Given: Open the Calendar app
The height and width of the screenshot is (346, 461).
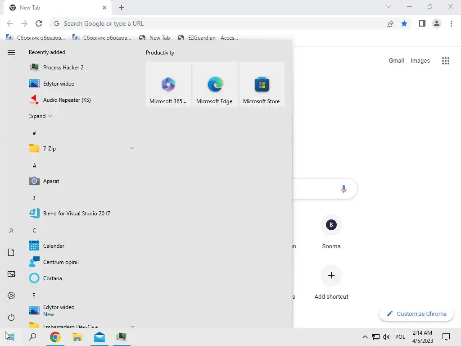Looking at the screenshot, I should click(x=82, y=246).
